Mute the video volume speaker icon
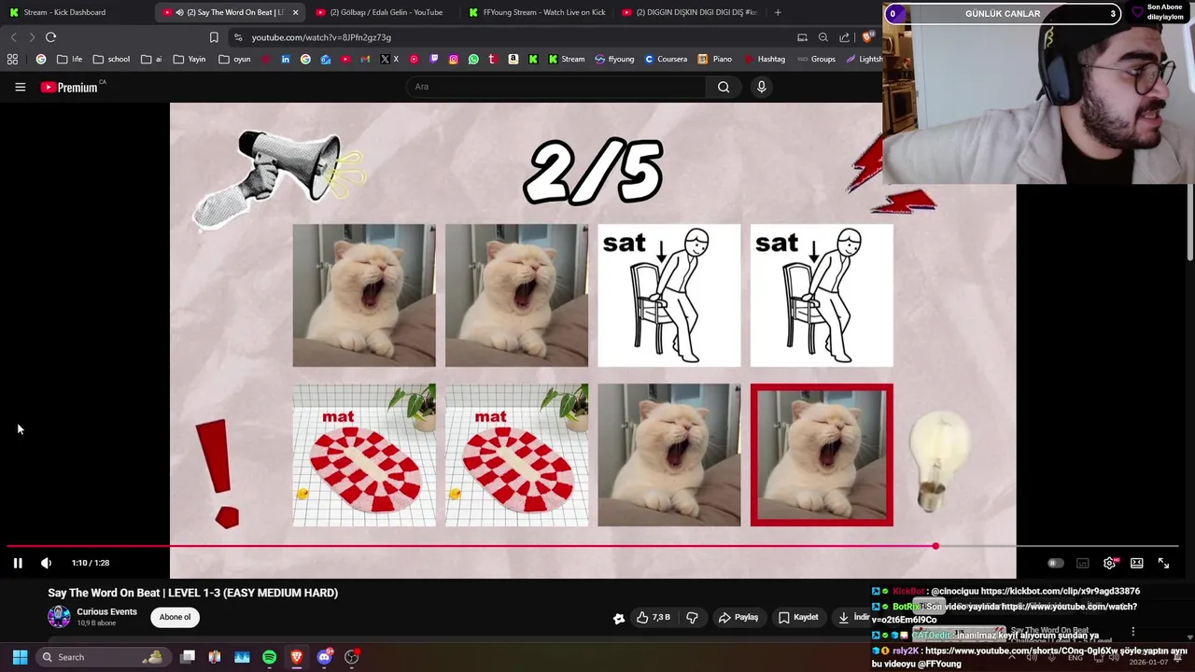 [46, 563]
